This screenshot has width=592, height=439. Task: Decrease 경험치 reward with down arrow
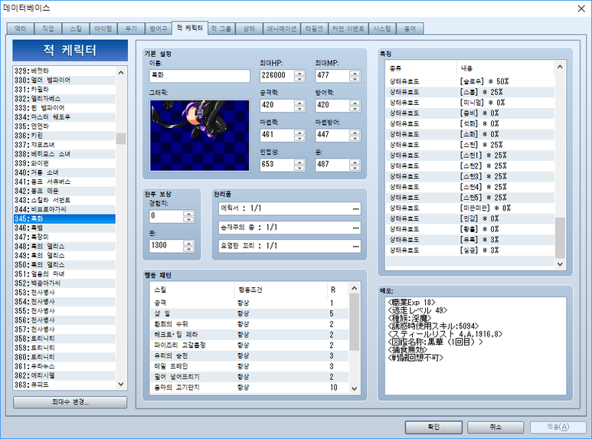coord(188,219)
